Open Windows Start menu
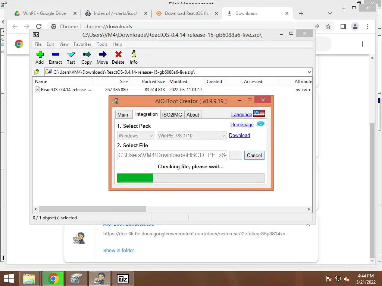 tap(9, 279)
